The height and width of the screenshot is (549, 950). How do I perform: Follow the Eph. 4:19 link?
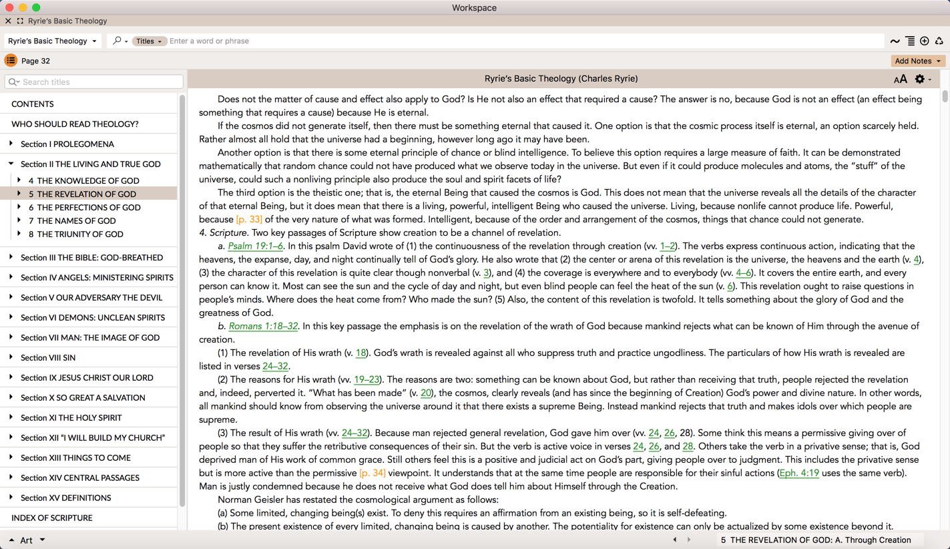click(x=799, y=473)
